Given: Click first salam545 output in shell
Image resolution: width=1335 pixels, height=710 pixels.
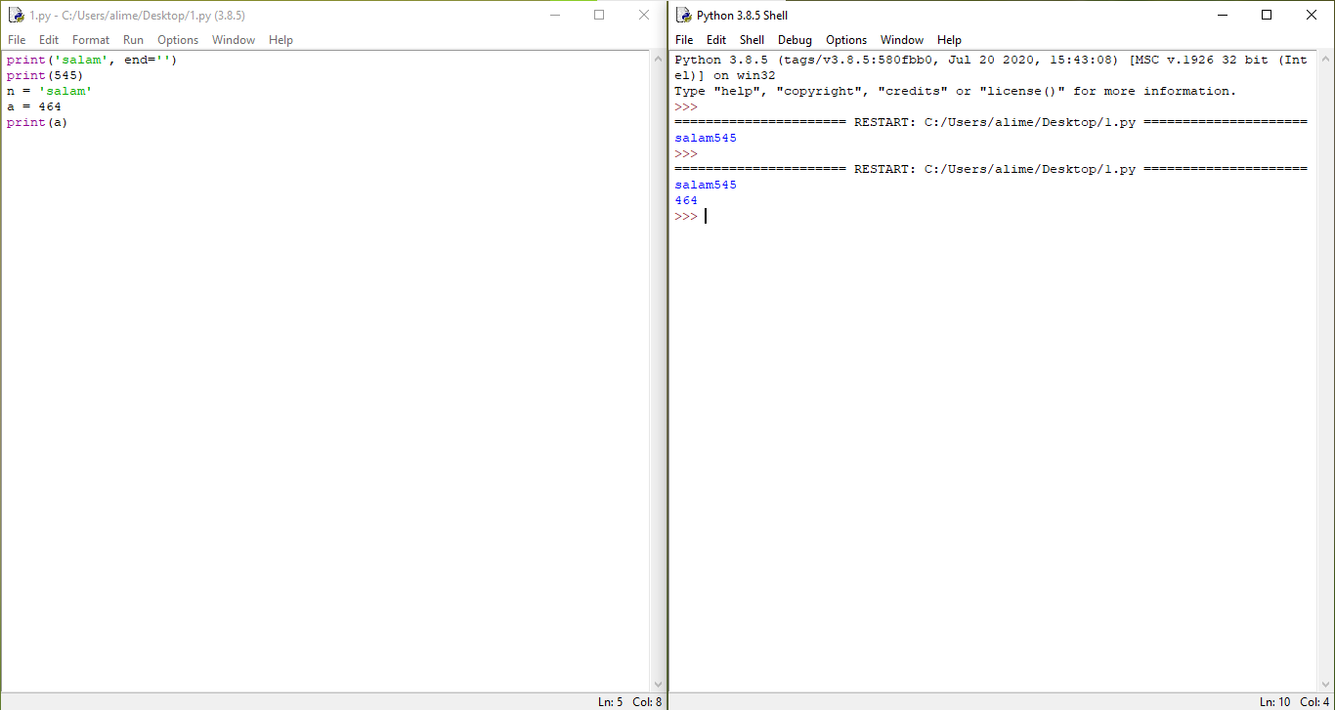Looking at the screenshot, I should (x=706, y=138).
